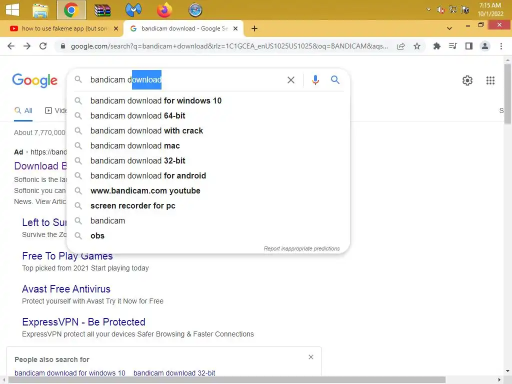Screen dimensions: 512x384
Task: Bookmark this page with the star
Action: tap(416, 46)
